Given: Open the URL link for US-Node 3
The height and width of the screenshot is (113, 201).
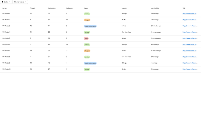Looking at the screenshot, I should [x=190, y=26].
